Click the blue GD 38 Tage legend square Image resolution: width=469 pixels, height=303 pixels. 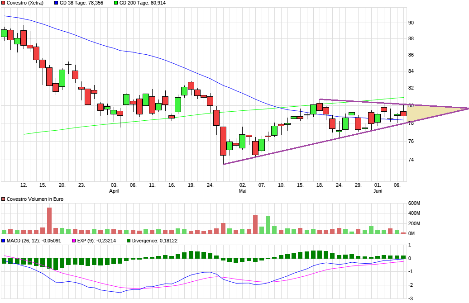pyautogui.click(x=56, y=3)
